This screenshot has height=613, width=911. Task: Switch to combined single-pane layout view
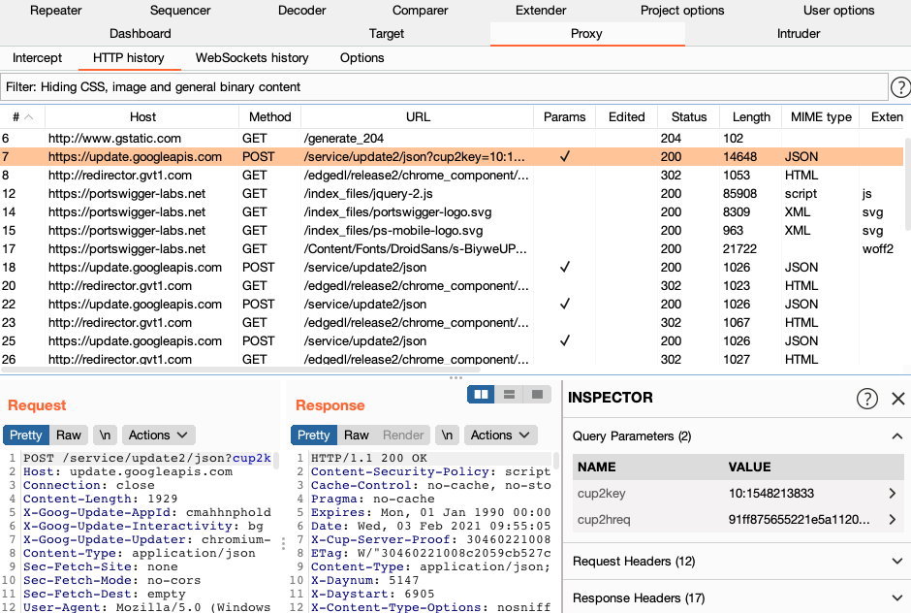coord(536,394)
